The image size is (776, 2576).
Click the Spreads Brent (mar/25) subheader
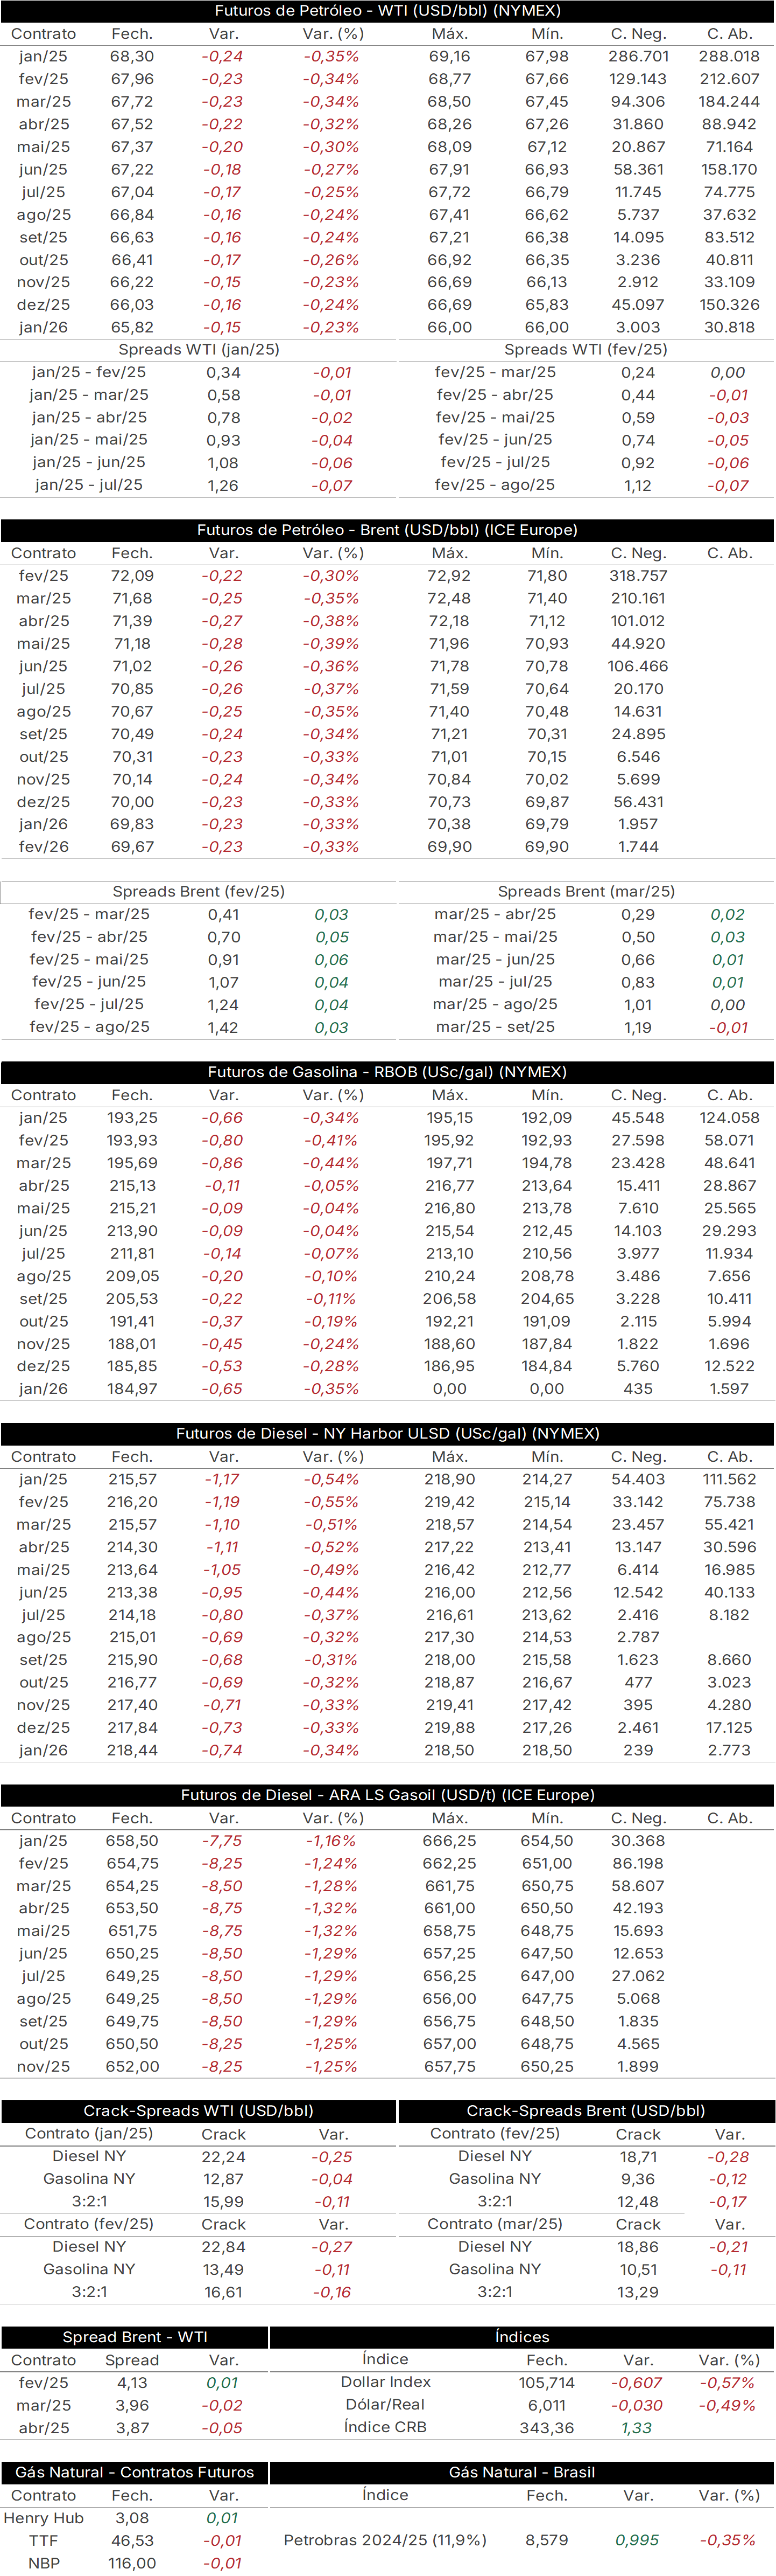[586, 892]
